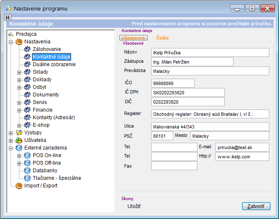
Task: Click the E-mail input field
Action: pyautogui.click(x=242, y=147)
